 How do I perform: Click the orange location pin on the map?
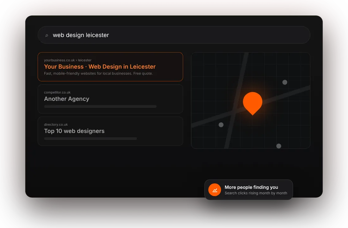pos(252,103)
